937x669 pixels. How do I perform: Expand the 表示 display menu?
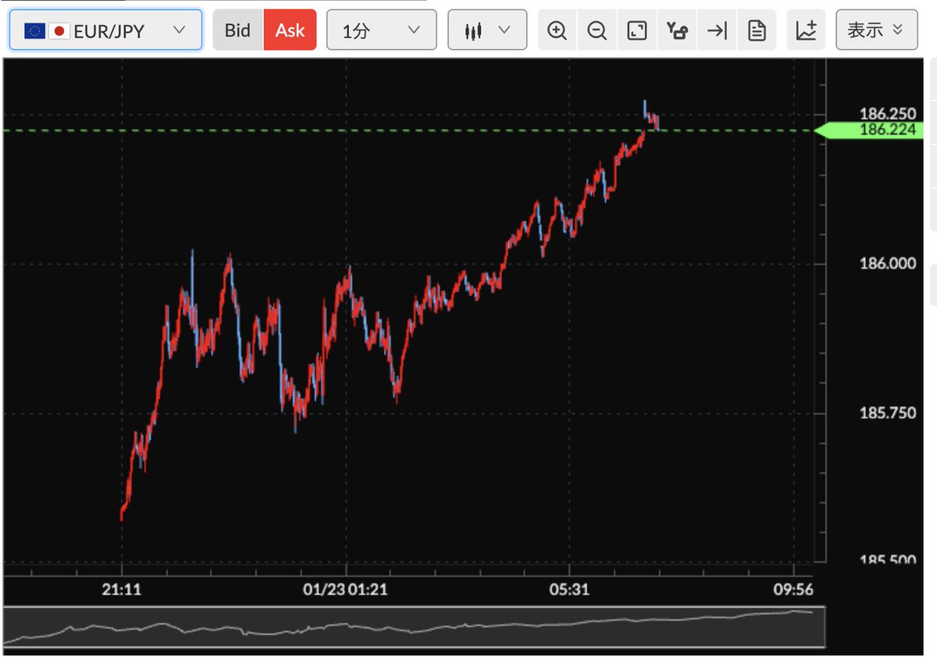click(876, 30)
